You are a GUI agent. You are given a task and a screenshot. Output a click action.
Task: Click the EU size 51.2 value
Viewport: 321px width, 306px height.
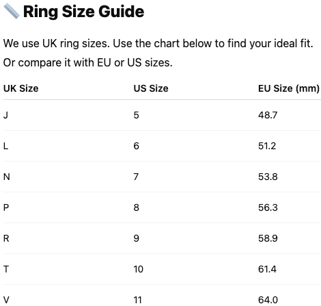click(x=267, y=146)
